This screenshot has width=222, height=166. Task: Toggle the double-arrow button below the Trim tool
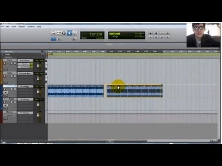tap(59, 39)
